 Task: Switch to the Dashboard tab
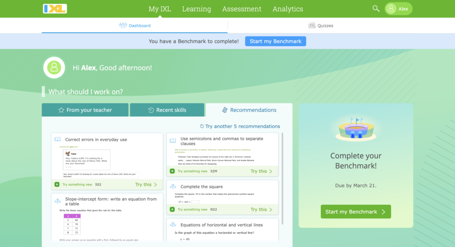pos(135,25)
